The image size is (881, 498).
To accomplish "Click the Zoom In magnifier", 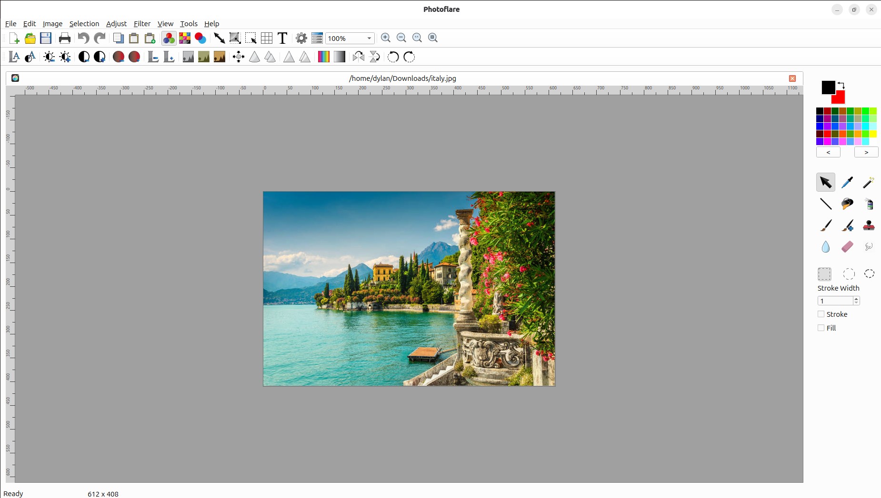I will pyautogui.click(x=386, y=38).
